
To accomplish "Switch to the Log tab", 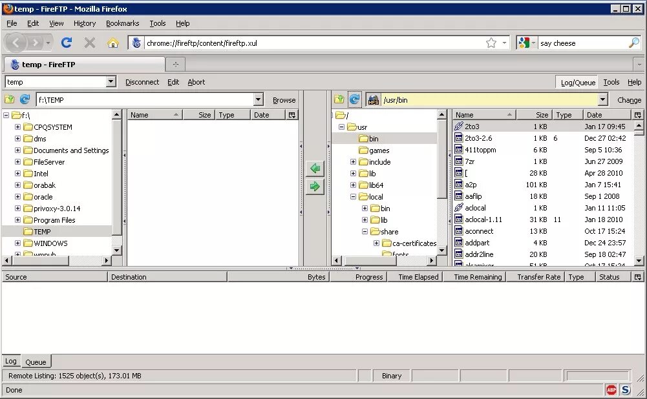I will tap(11, 361).
